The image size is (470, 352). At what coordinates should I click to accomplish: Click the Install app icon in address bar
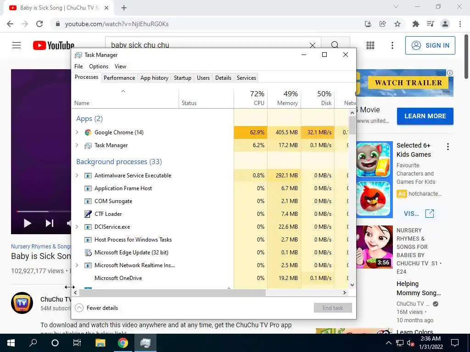(368, 24)
